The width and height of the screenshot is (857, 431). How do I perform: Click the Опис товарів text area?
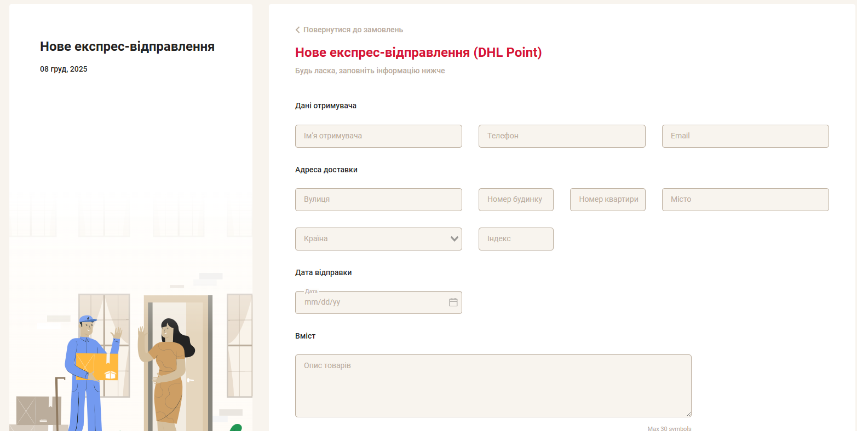pos(493,386)
